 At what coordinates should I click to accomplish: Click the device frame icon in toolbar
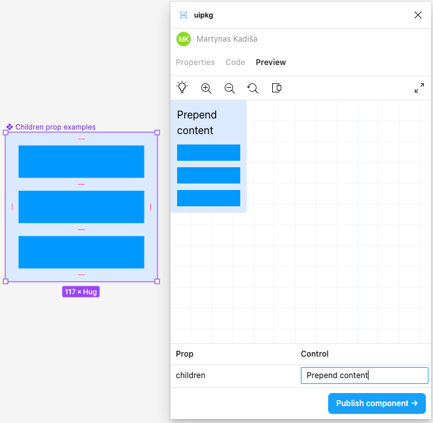(x=276, y=88)
